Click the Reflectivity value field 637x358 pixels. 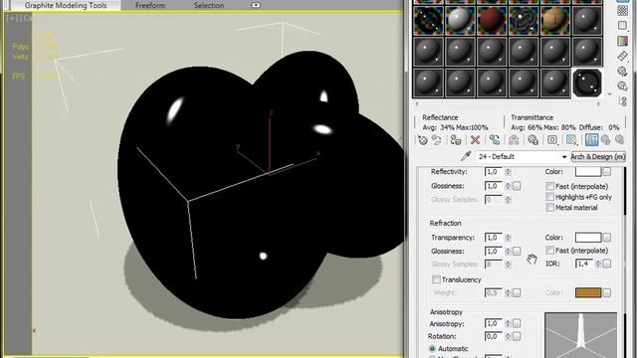pos(494,172)
